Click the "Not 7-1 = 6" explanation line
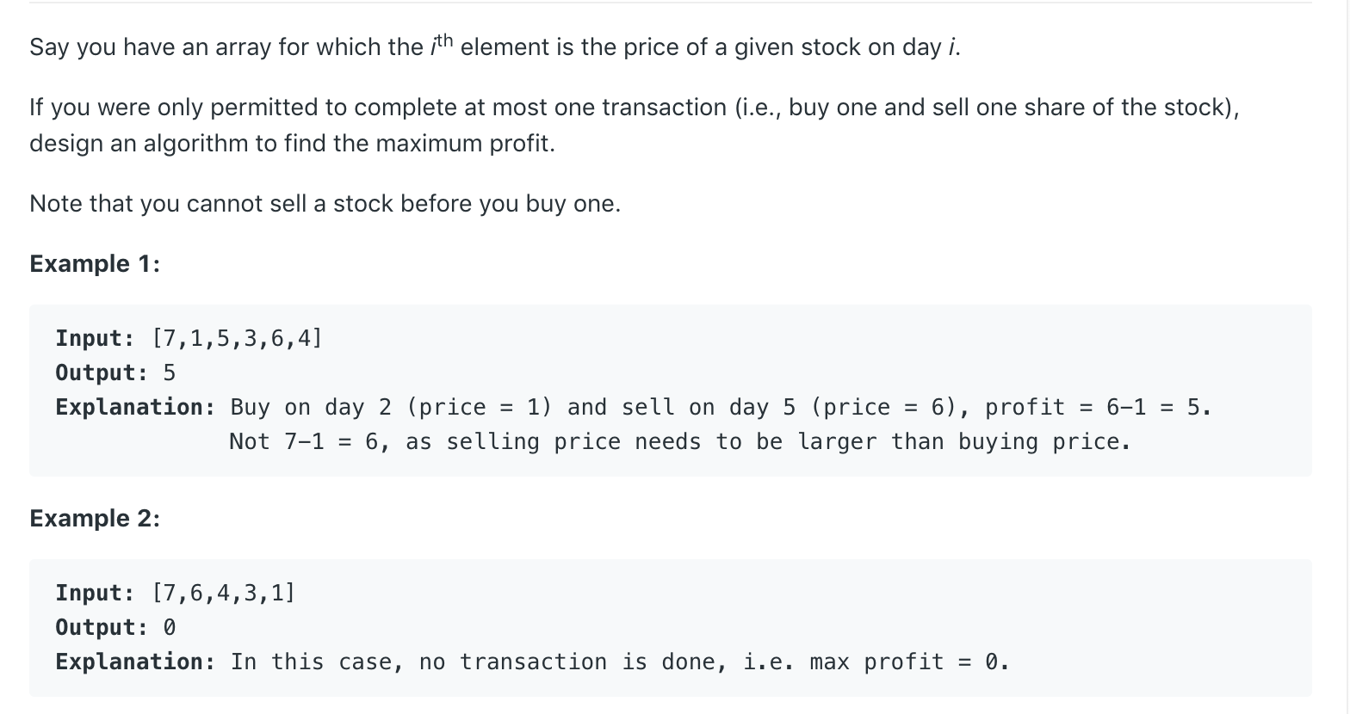The height and width of the screenshot is (714, 1350). [680, 441]
